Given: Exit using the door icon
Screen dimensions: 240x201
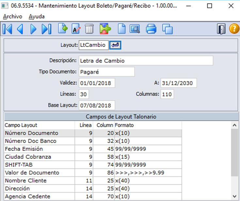Looking at the screenshot, I should (x=221, y=29).
